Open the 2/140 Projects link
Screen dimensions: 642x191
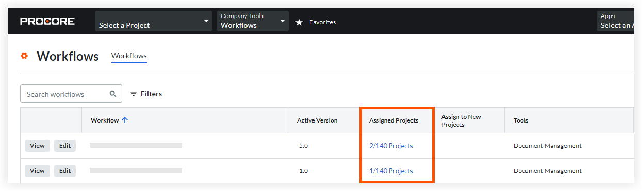pyautogui.click(x=391, y=146)
